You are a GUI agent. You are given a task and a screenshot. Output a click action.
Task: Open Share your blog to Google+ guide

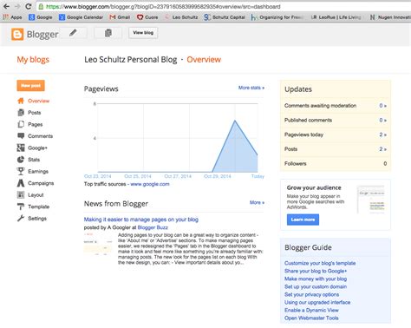(x=316, y=271)
